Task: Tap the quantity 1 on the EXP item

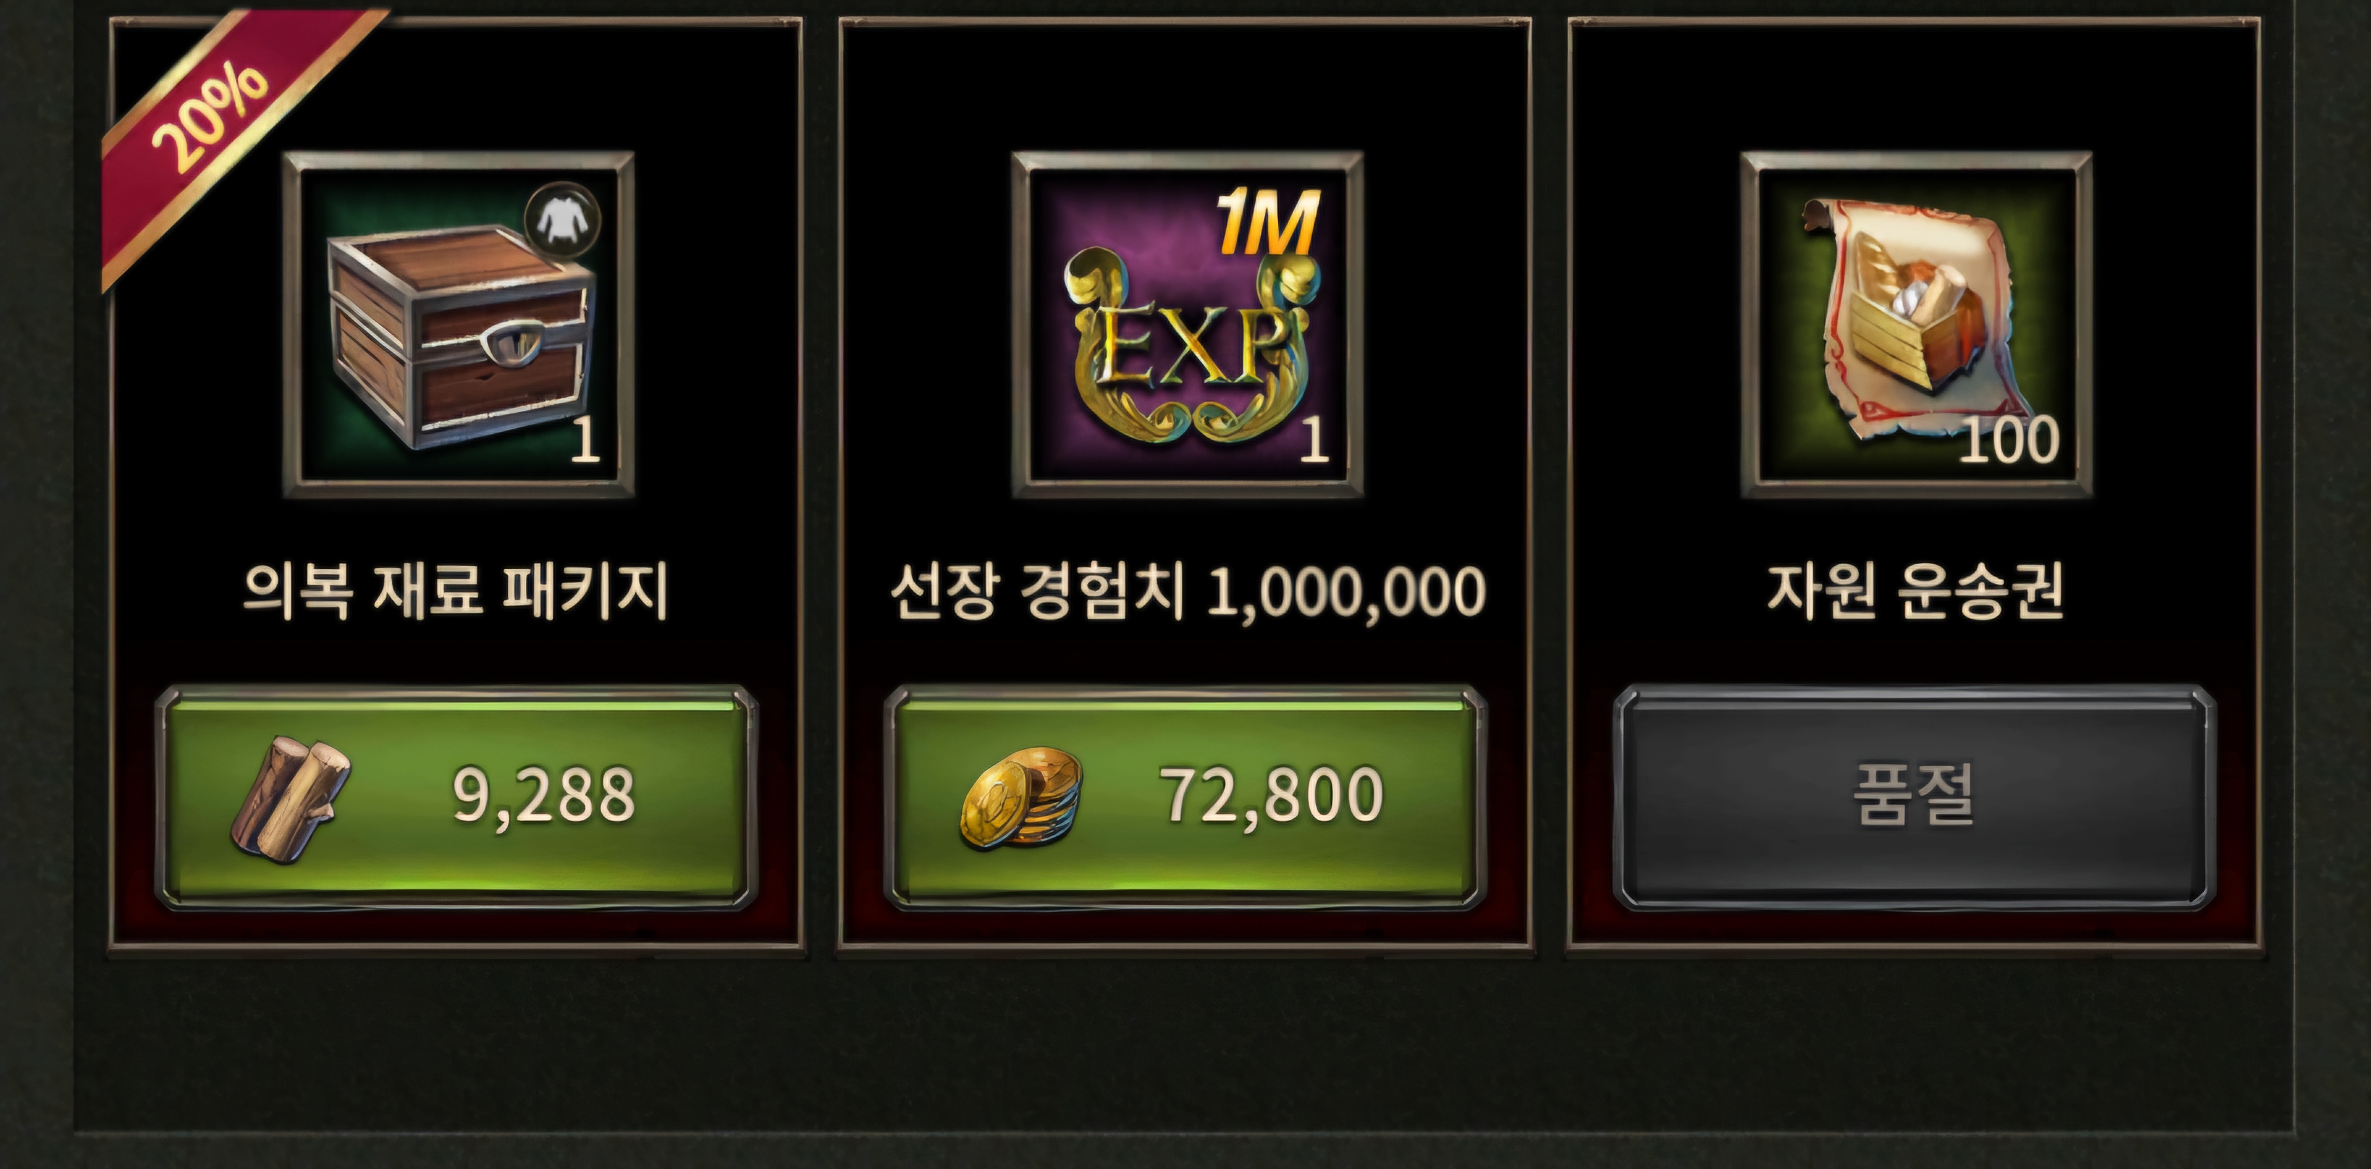Action: tap(1315, 440)
